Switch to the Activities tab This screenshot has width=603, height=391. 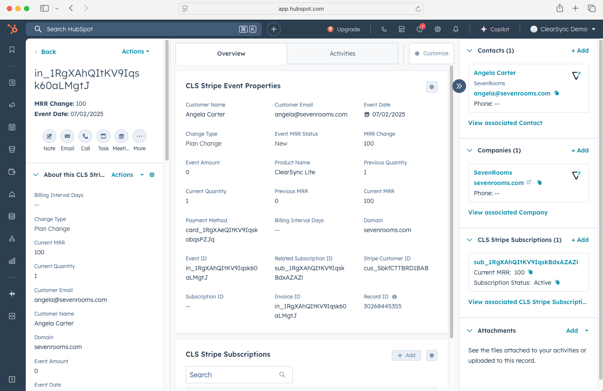click(342, 54)
